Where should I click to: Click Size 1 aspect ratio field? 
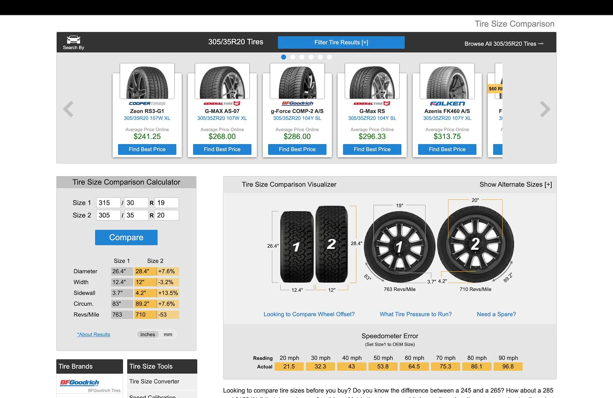pyautogui.click(x=136, y=203)
